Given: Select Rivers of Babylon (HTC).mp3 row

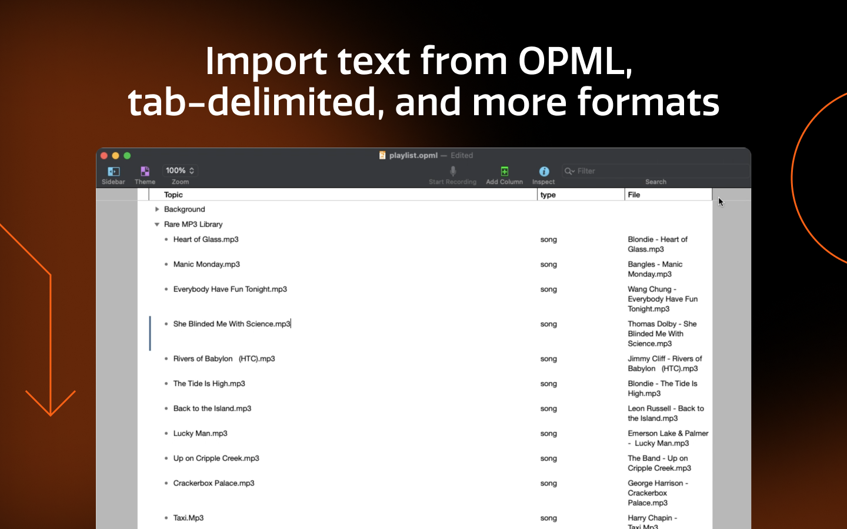Looking at the screenshot, I should pyautogui.click(x=224, y=359).
